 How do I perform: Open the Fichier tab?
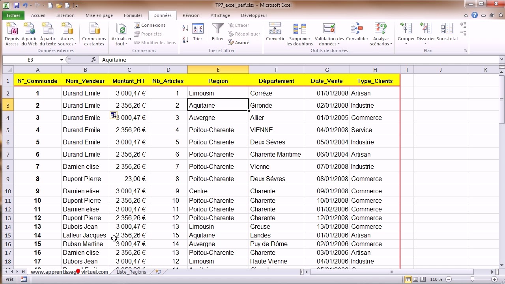tap(13, 15)
